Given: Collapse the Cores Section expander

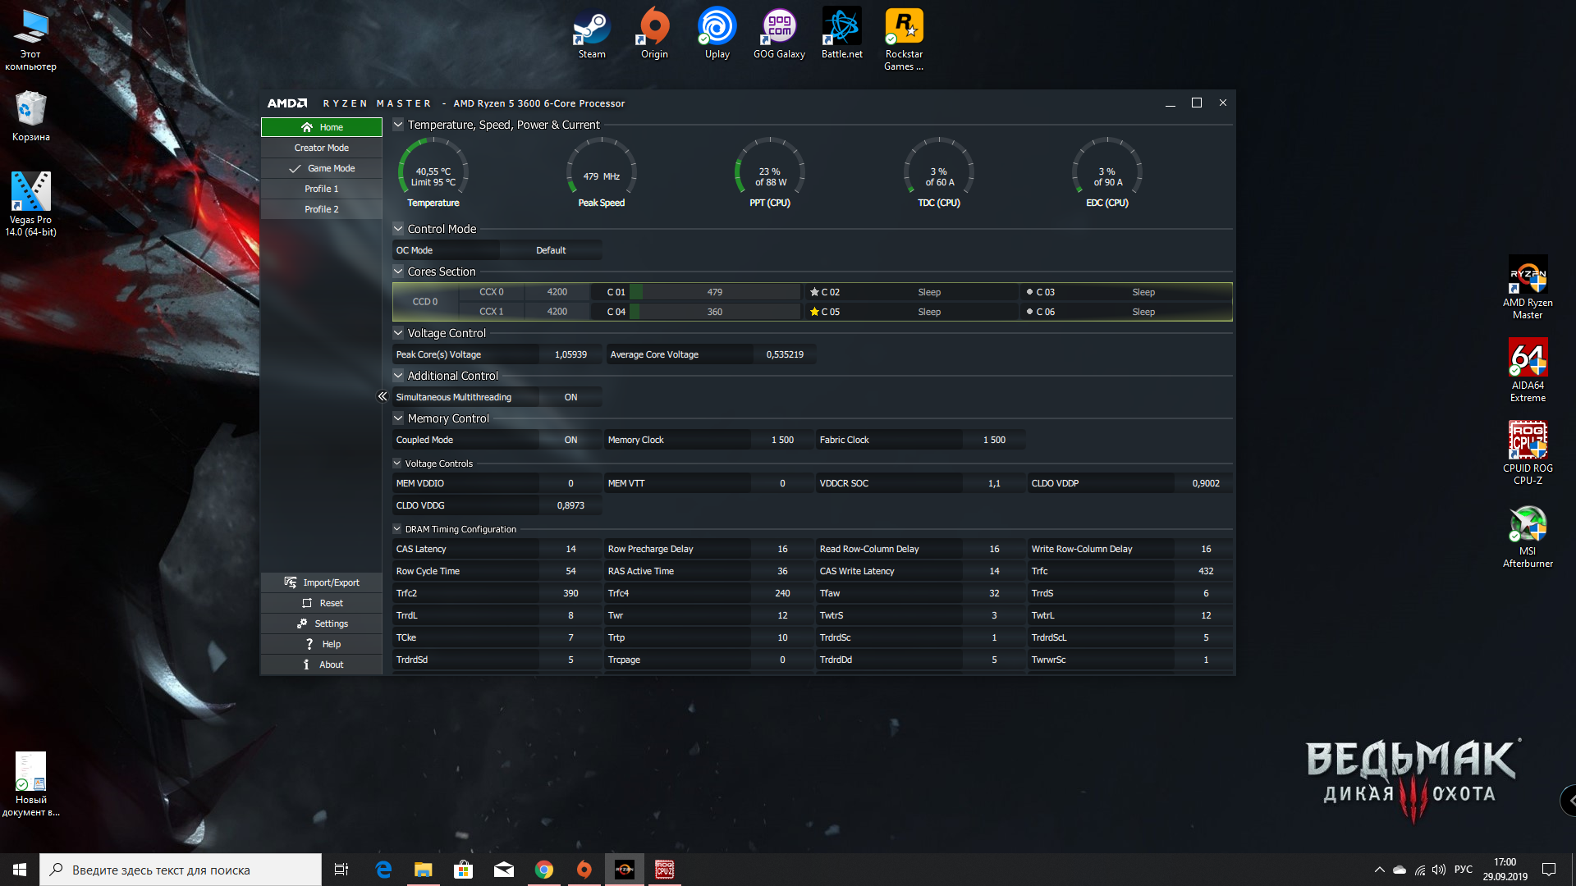Looking at the screenshot, I should [398, 272].
